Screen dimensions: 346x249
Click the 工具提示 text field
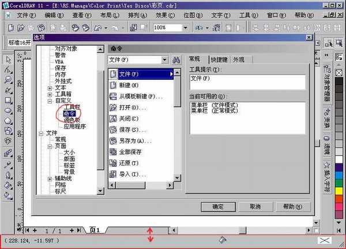(247, 81)
